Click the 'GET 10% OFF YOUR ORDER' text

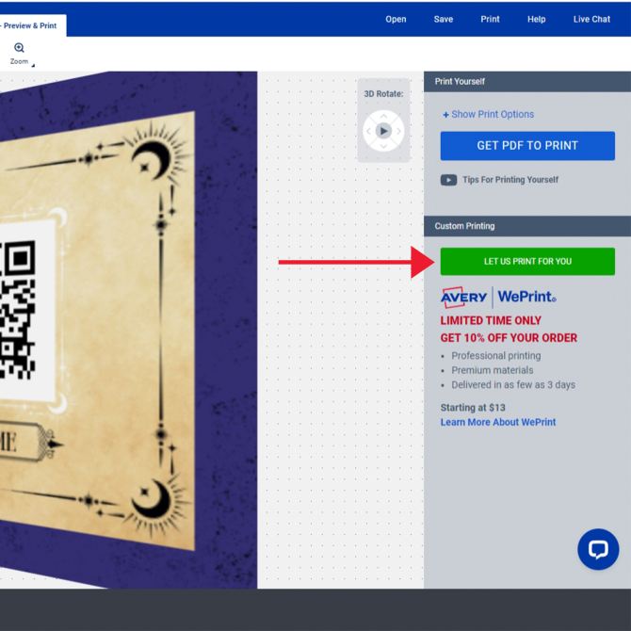509,338
